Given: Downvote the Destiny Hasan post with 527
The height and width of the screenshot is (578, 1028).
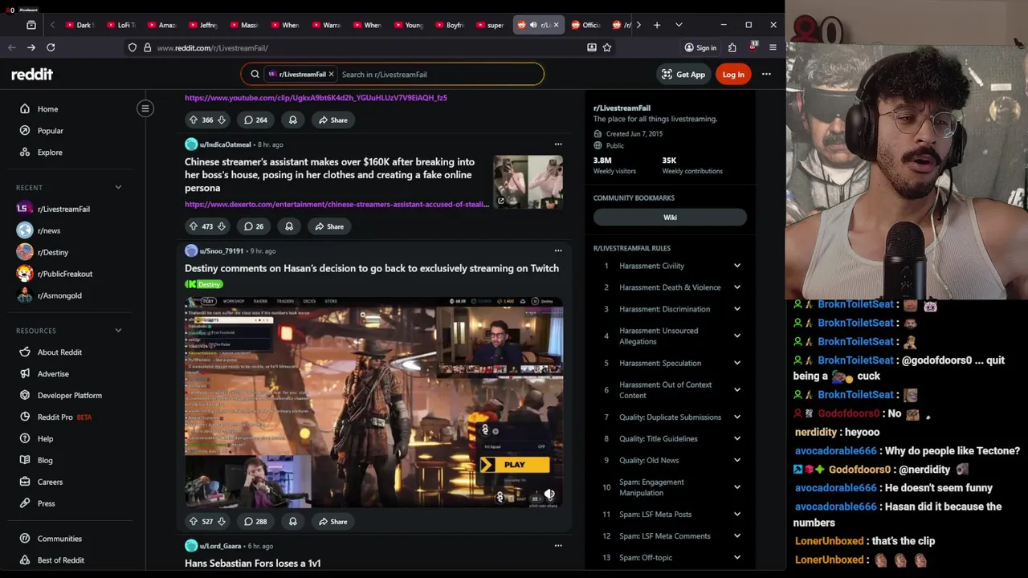Looking at the screenshot, I should click(222, 521).
